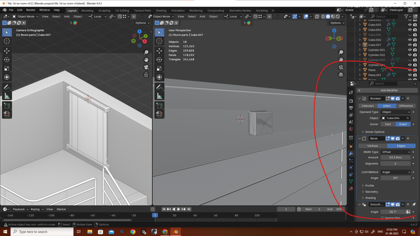420x236 pixels.
Task: Expand the Bevel Profile section
Action: (x=369, y=186)
